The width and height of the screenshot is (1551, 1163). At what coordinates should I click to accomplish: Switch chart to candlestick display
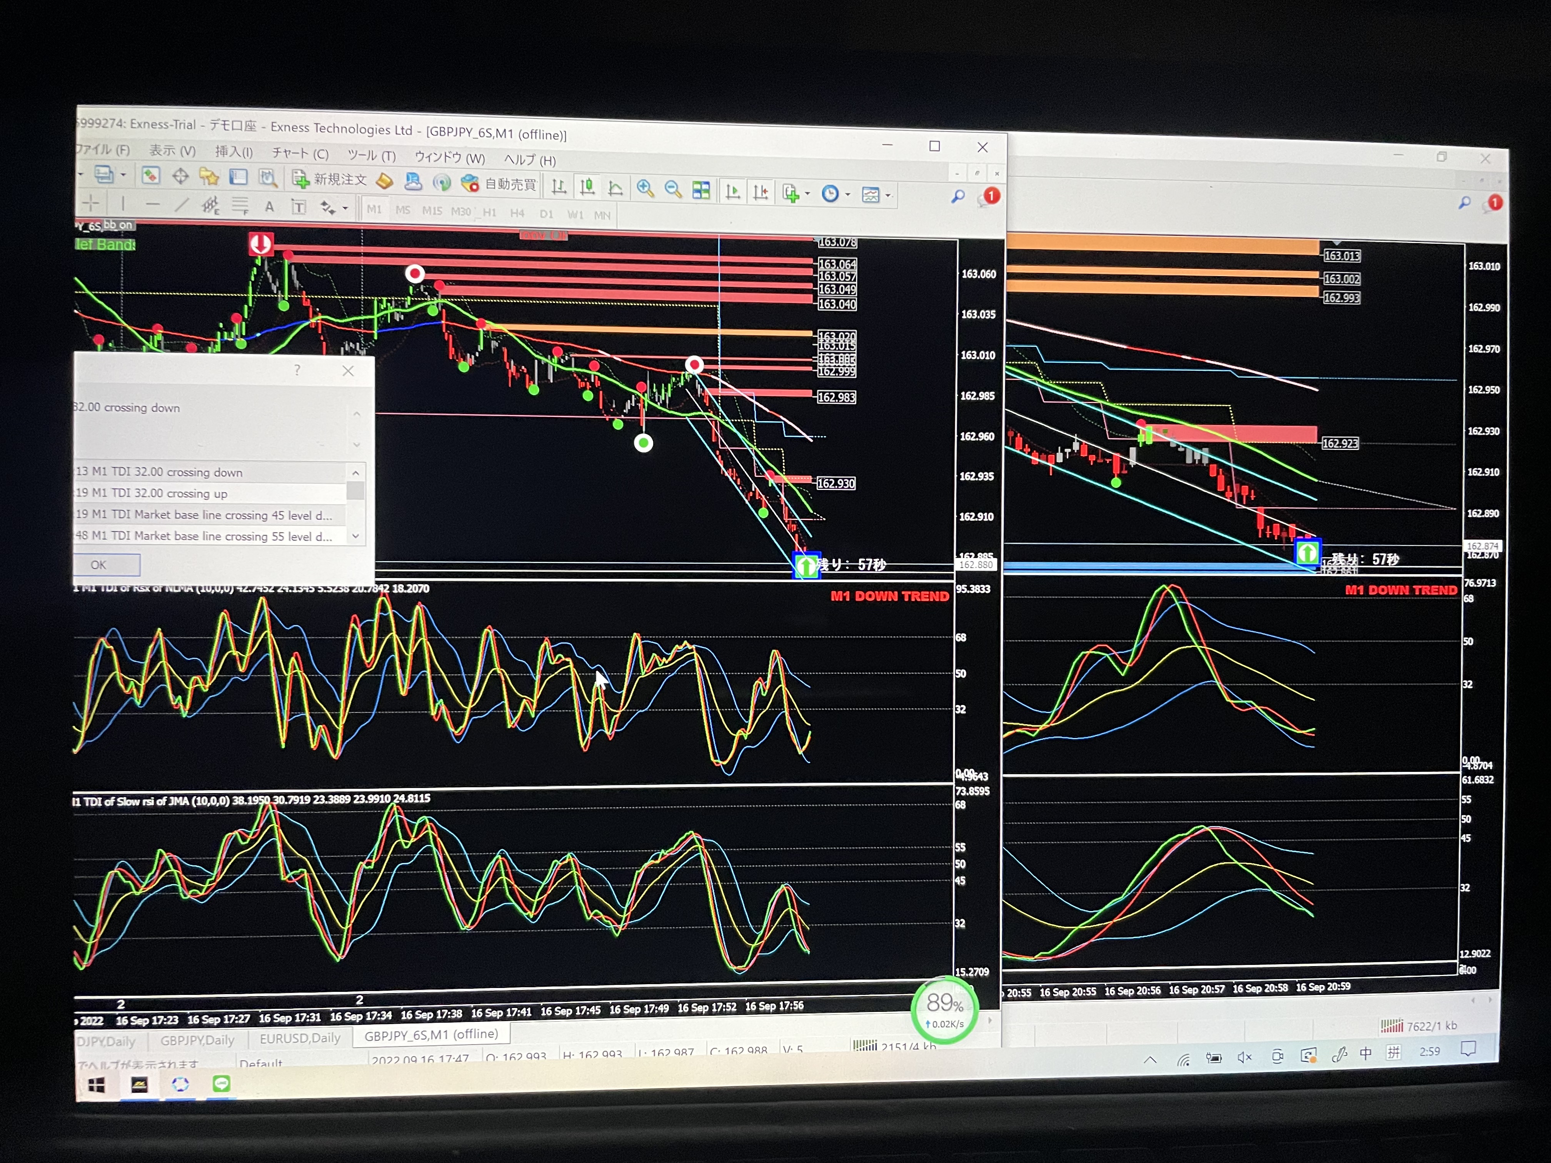pos(587,187)
